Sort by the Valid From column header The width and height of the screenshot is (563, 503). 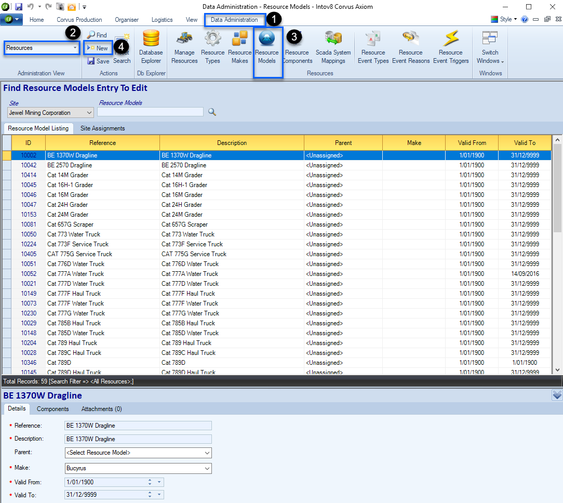[x=472, y=142]
